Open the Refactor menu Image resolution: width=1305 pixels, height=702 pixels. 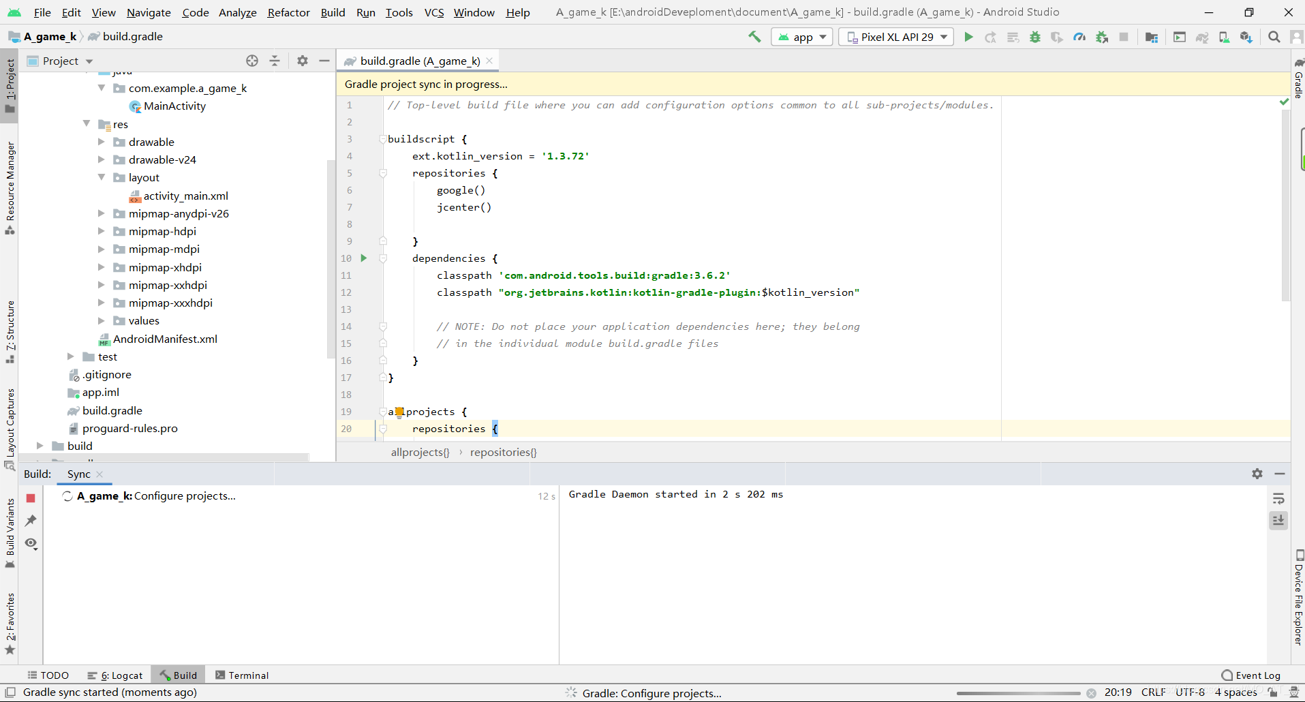(288, 12)
